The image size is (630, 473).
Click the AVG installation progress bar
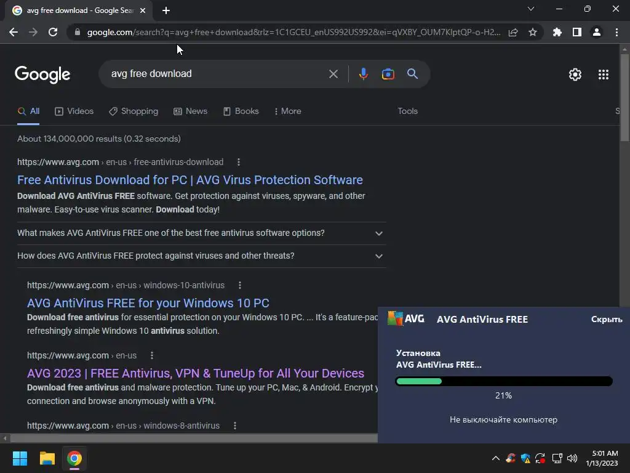(x=504, y=381)
